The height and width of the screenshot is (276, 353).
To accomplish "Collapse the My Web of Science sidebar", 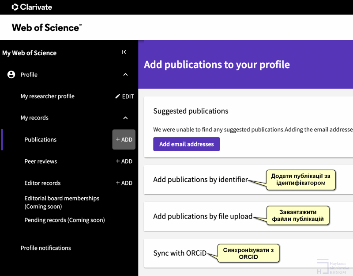I will point(124,52).
